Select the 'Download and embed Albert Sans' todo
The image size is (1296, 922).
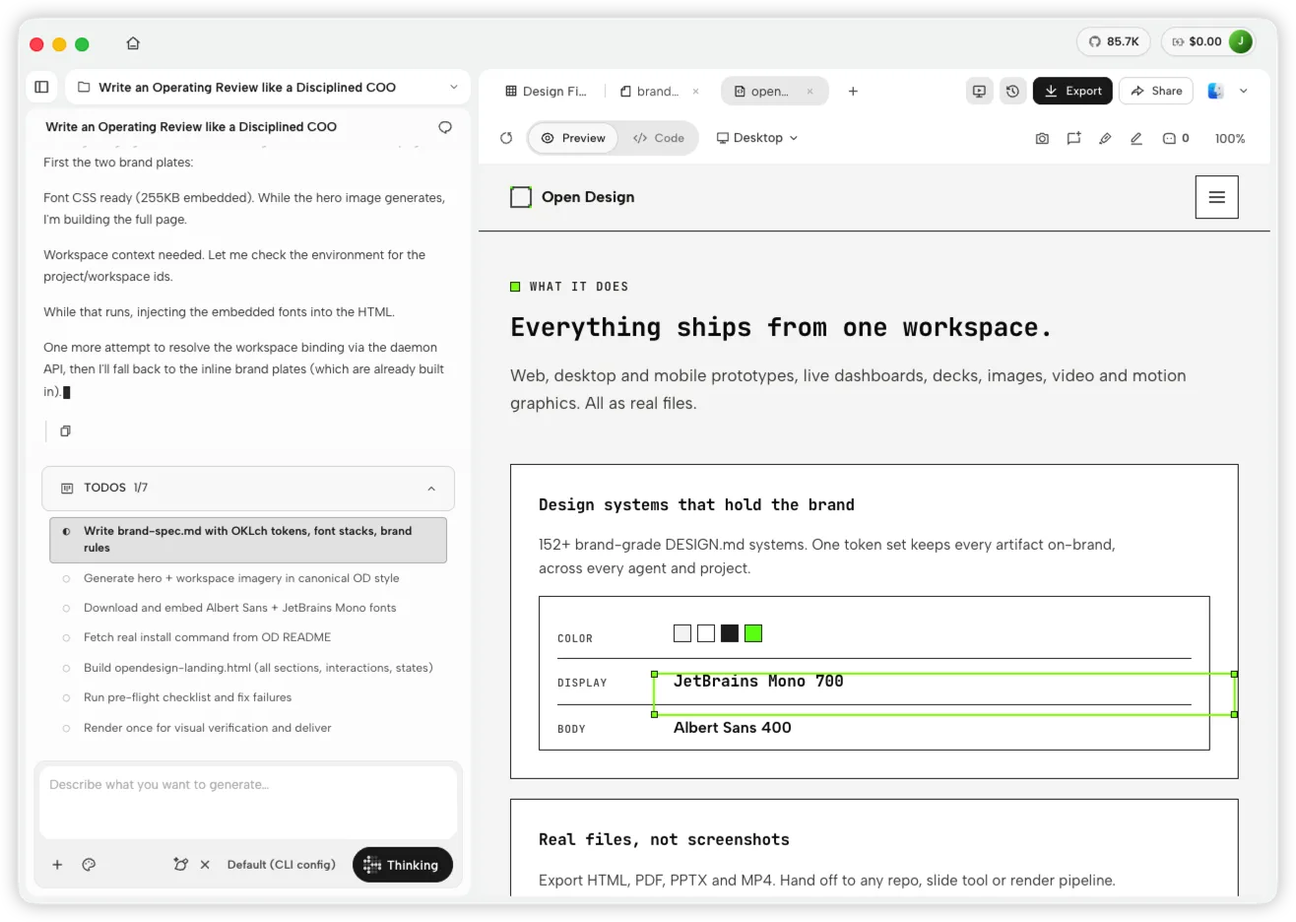pos(239,608)
